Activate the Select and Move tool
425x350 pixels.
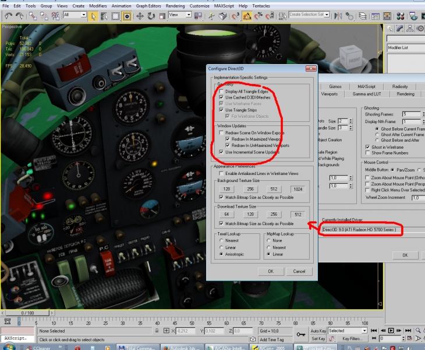(140, 16)
